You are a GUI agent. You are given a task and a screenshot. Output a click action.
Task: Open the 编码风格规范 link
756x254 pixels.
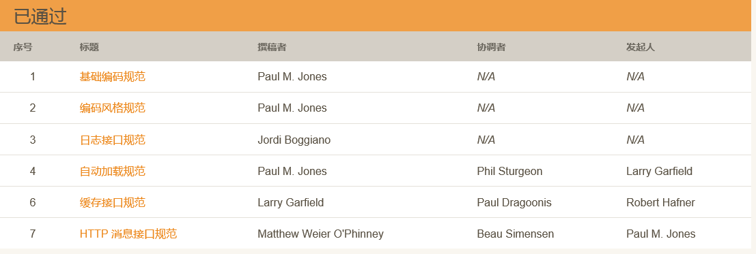point(112,108)
